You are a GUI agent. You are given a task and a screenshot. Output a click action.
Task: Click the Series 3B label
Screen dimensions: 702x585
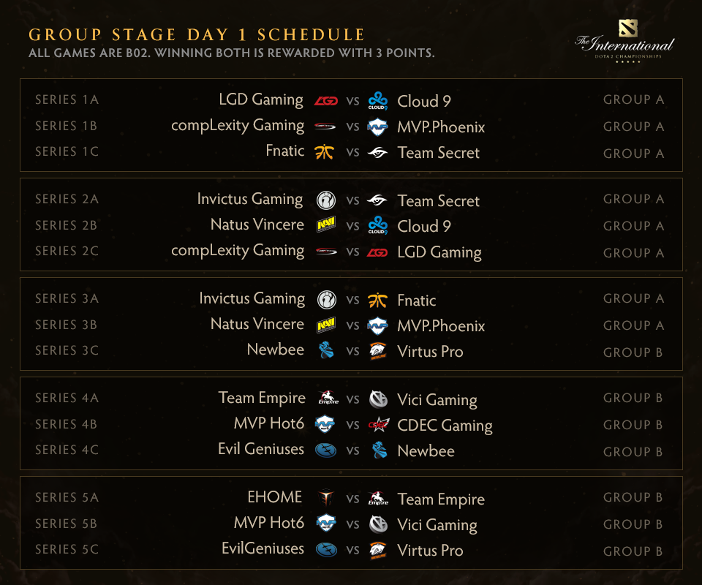pos(67,325)
